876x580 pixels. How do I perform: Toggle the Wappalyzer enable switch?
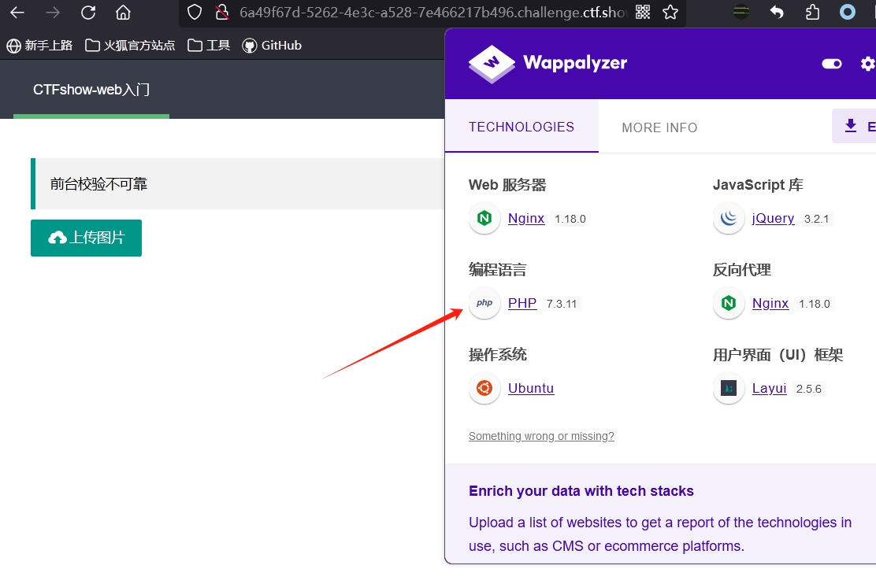(x=832, y=64)
